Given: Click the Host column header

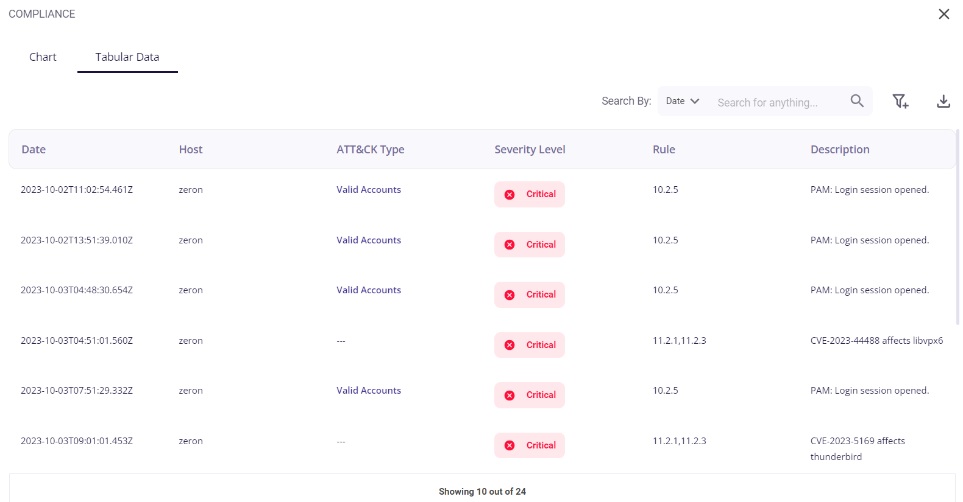Looking at the screenshot, I should (x=191, y=149).
